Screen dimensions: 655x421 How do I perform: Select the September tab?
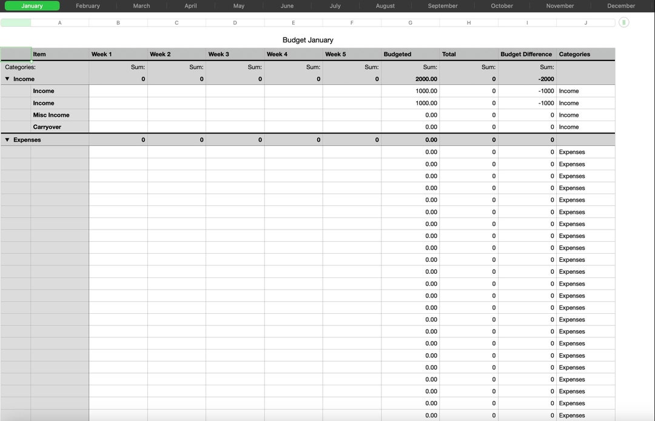click(442, 5)
